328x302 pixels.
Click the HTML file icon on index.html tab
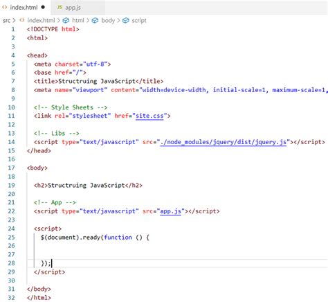coord(5,7)
